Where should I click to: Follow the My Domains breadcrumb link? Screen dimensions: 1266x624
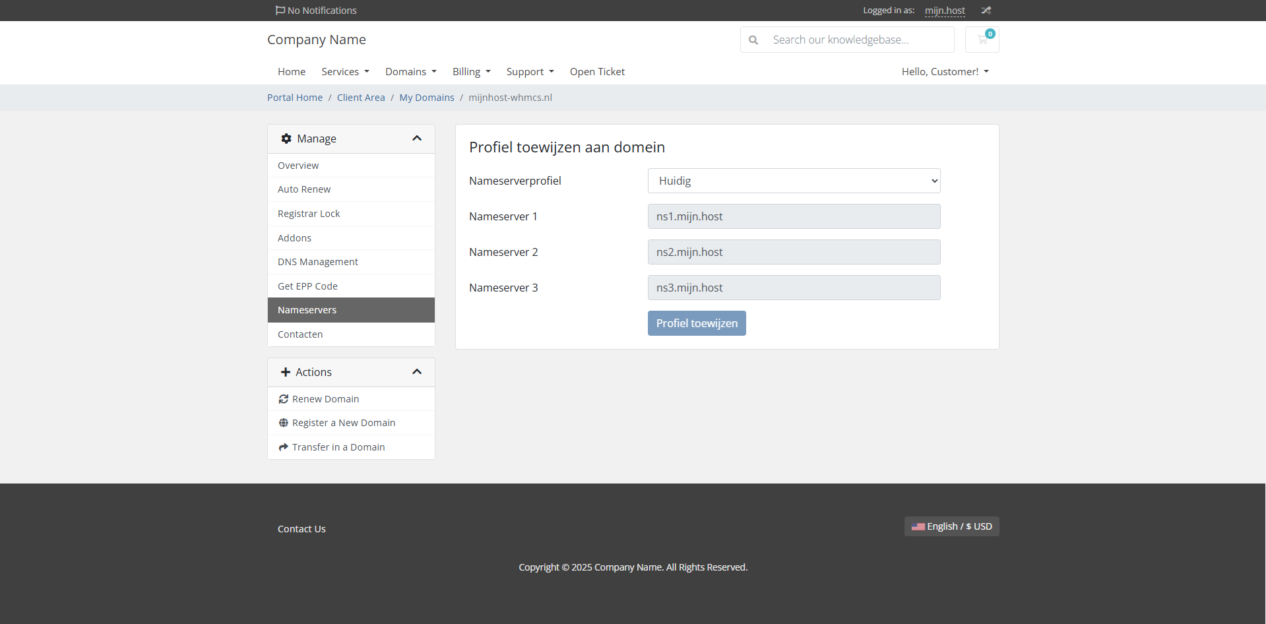tap(426, 98)
